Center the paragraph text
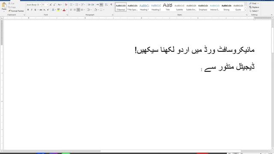The image size is (274, 154). coord(74,10)
